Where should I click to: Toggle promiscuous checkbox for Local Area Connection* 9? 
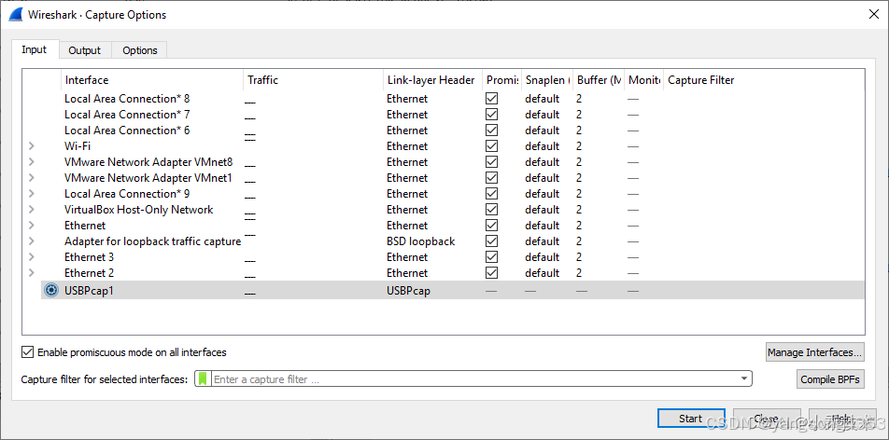click(x=492, y=194)
